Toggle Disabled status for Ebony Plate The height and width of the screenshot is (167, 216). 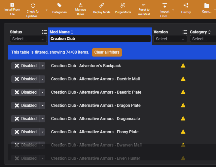tap(25, 132)
